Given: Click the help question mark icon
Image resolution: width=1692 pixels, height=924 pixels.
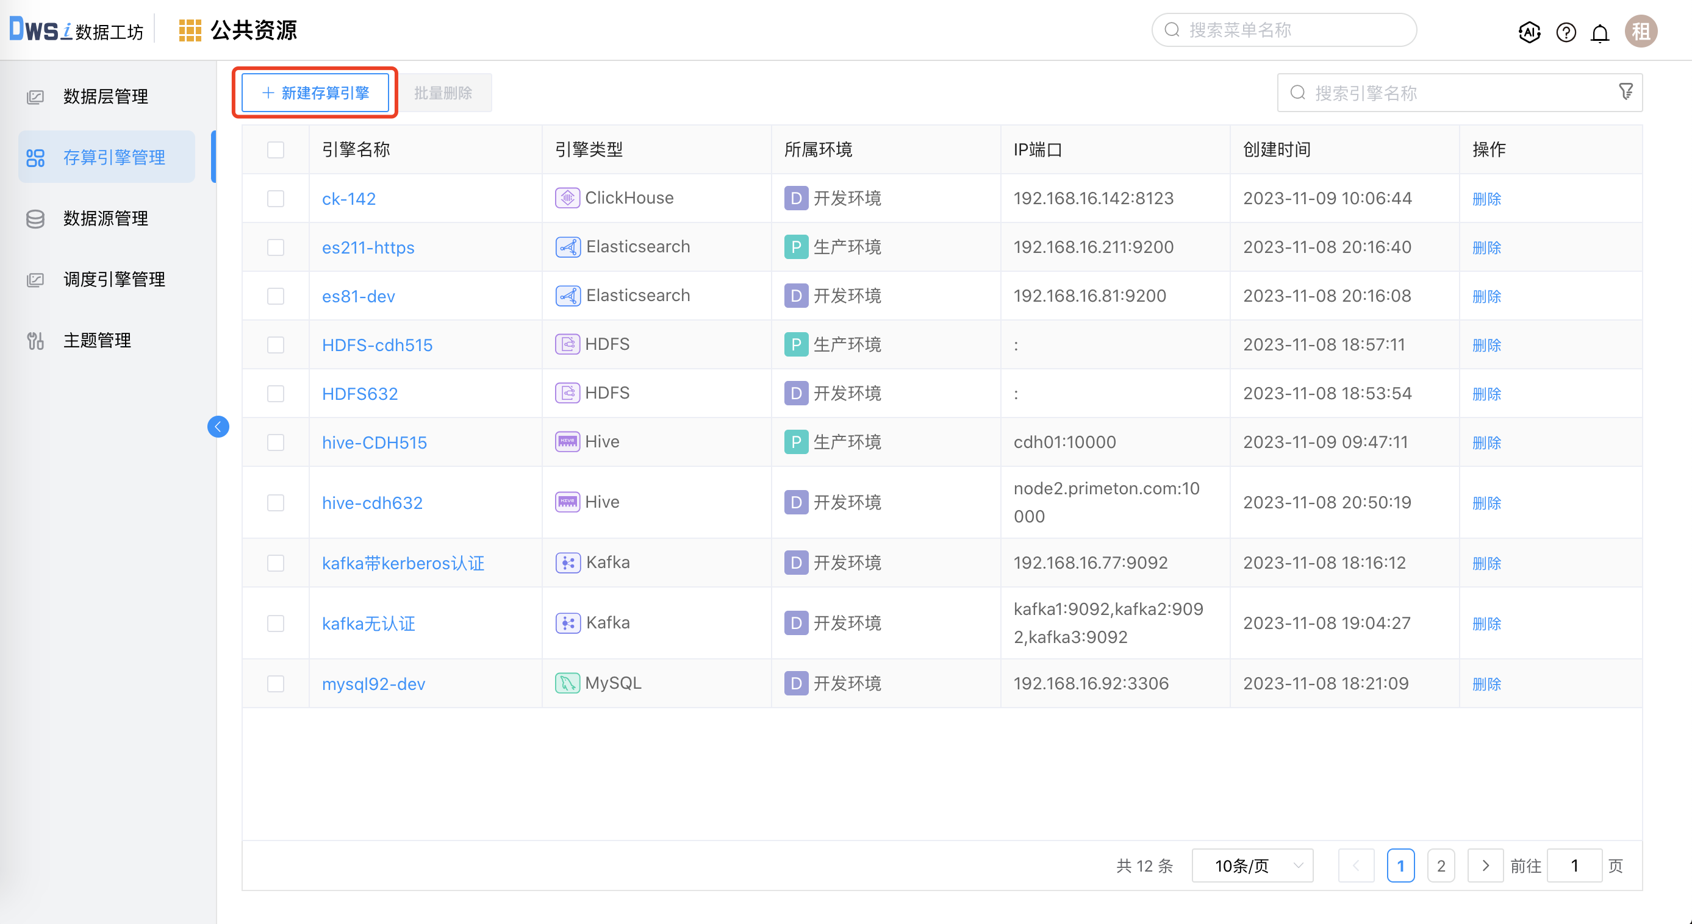Looking at the screenshot, I should pyautogui.click(x=1566, y=32).
